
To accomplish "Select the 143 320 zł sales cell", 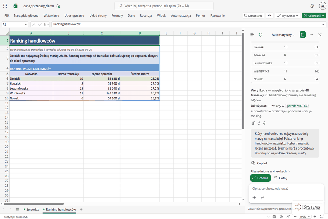I will tap(102, 93).
